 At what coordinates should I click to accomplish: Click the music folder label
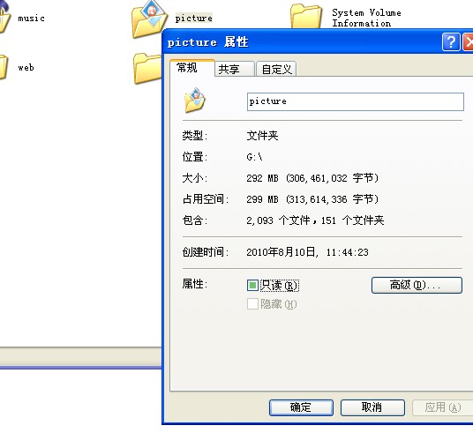pos(32,19)
